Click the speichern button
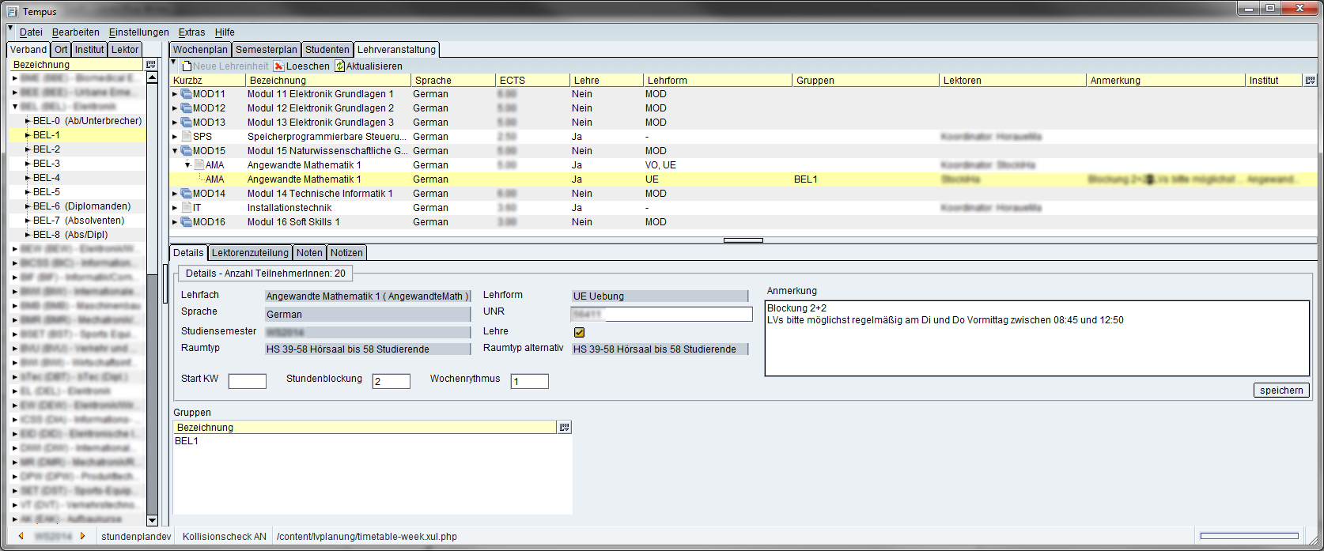The image size is (1324, 551). click(x=1280, y=391)
